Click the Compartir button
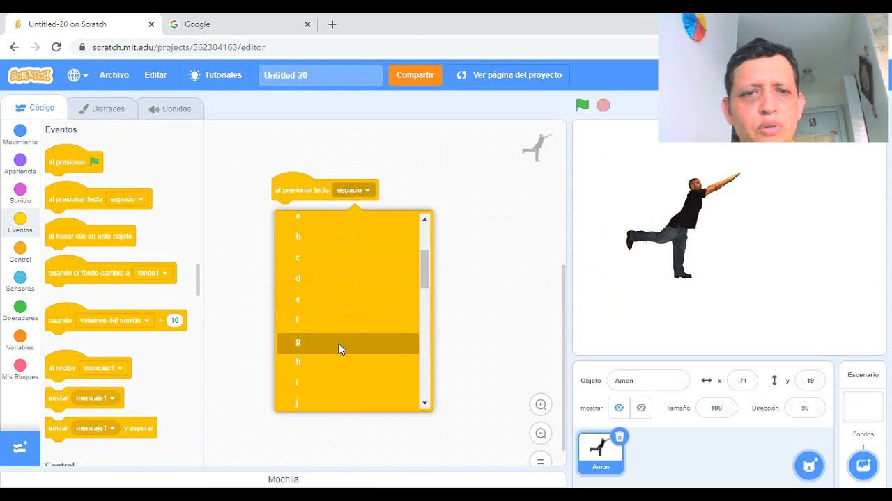The height and width of the screenshot is (501, 892). (415, 75)
